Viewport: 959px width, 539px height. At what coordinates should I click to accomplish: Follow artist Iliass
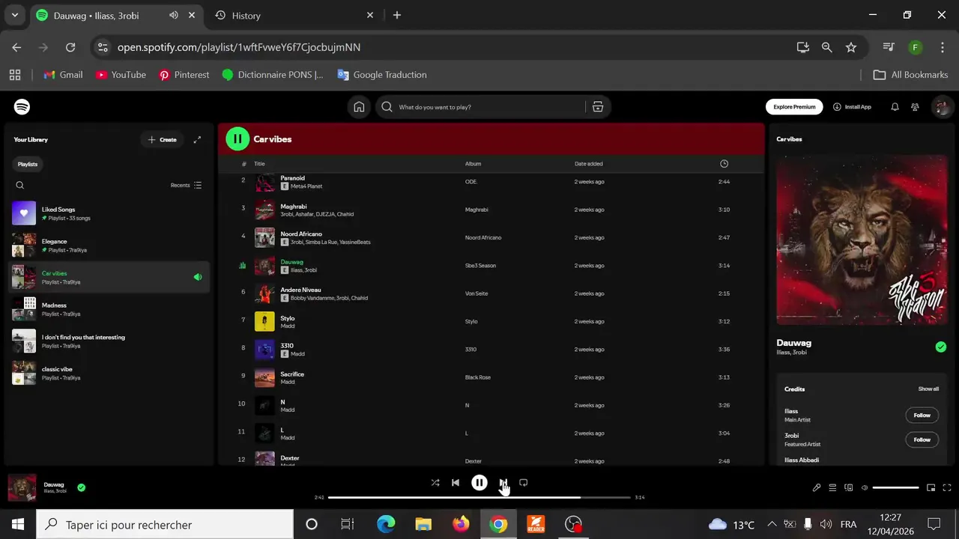pyautogui.click(x=922, y=415)
